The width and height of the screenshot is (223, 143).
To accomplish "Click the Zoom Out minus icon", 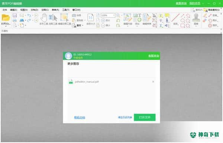I will 103,25.
